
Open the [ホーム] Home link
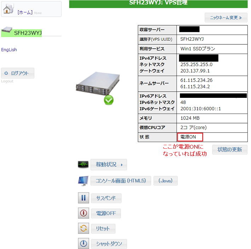point(30,12)
